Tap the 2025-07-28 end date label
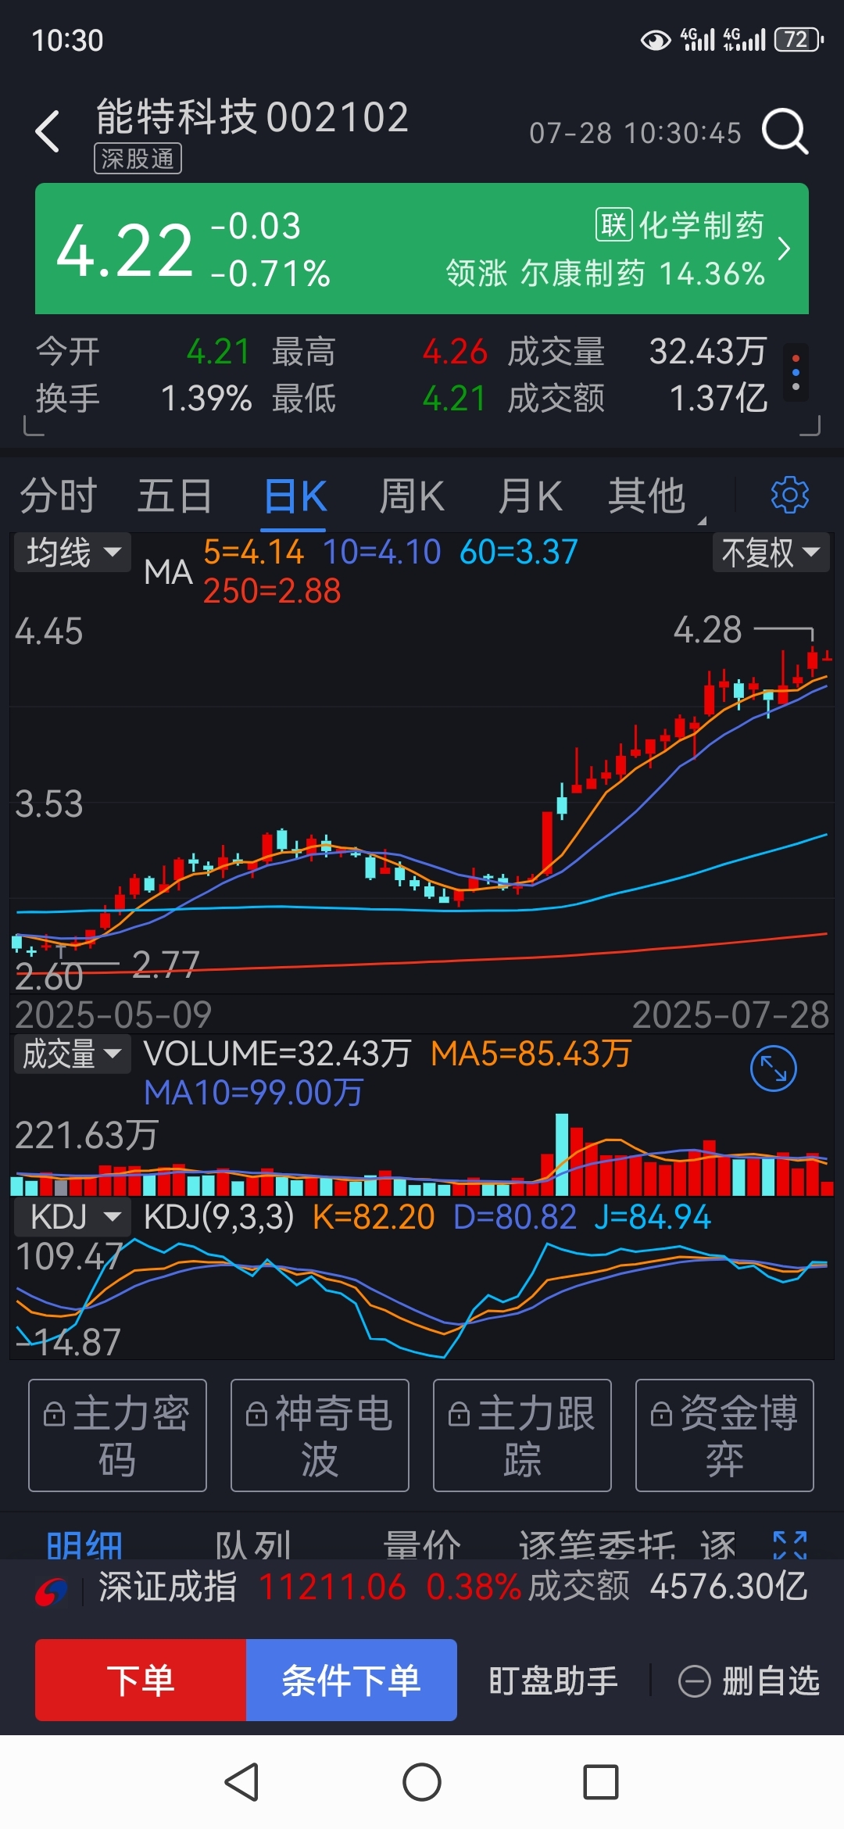Image resolution: width=844 pixels, height=1829 pixels. pyautogui.click(x=731, y=1015)
